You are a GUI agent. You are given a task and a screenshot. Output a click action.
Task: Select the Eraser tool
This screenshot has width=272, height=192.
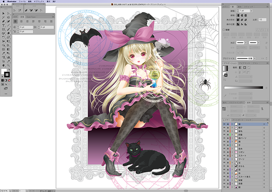8,33
